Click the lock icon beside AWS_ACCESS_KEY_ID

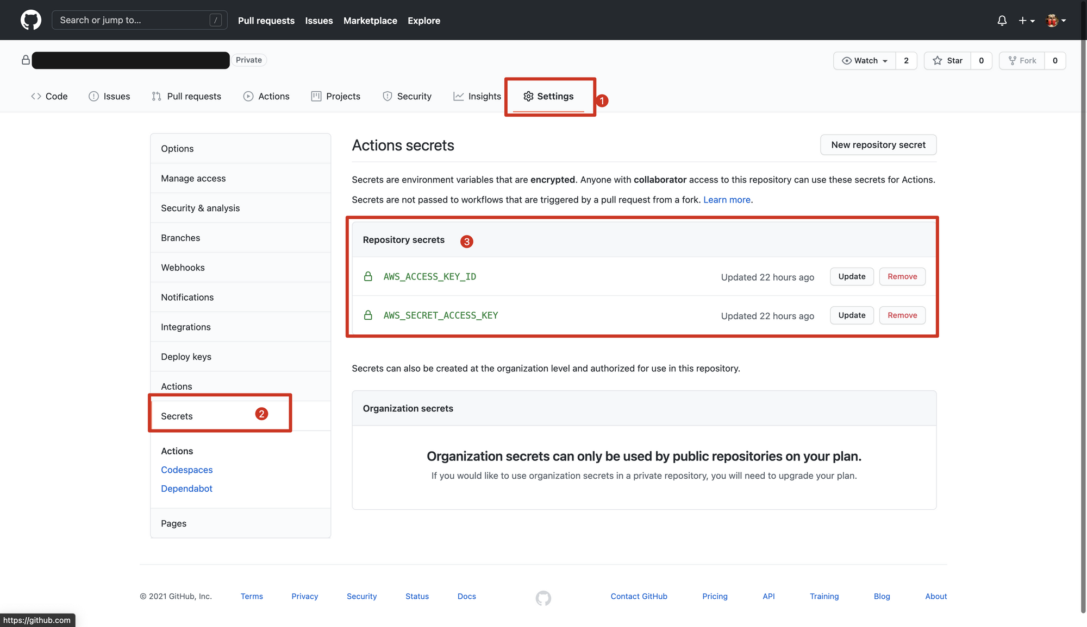(x=368, y=277)
